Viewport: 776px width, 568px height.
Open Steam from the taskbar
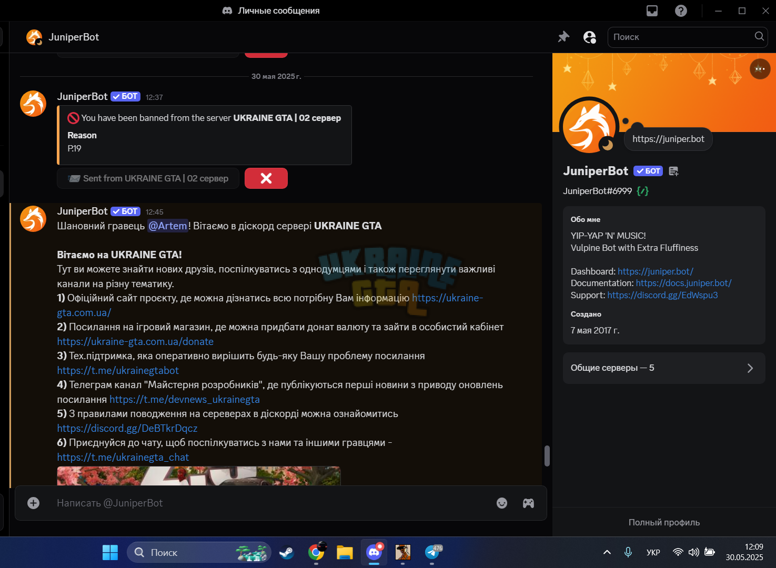pyautogui.click(x=287, y=553)
